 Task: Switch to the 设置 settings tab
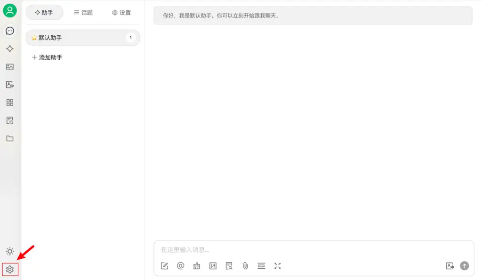tap(121, 13)
